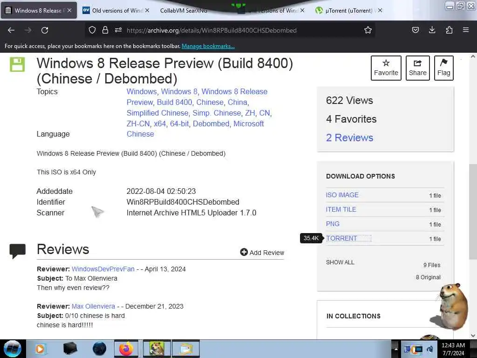Screen dimensions: 477x358
Task: Open the Microsoft topic link
Action: point(249,124)
